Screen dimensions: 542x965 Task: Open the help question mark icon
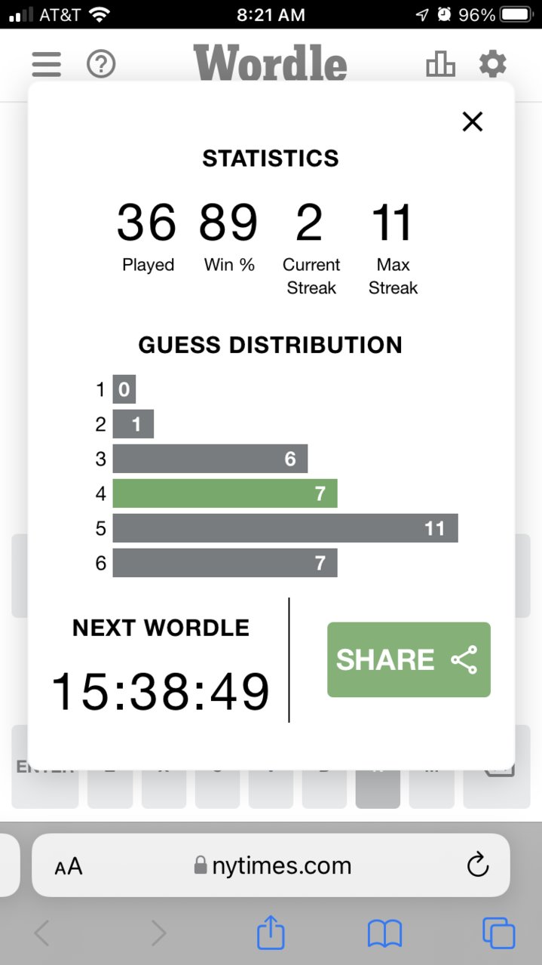tap(101, 65)
